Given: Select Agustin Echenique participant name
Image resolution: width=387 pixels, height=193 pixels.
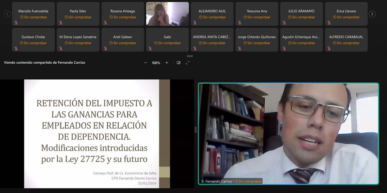Looking at the screenshot, I should (302, 37).
